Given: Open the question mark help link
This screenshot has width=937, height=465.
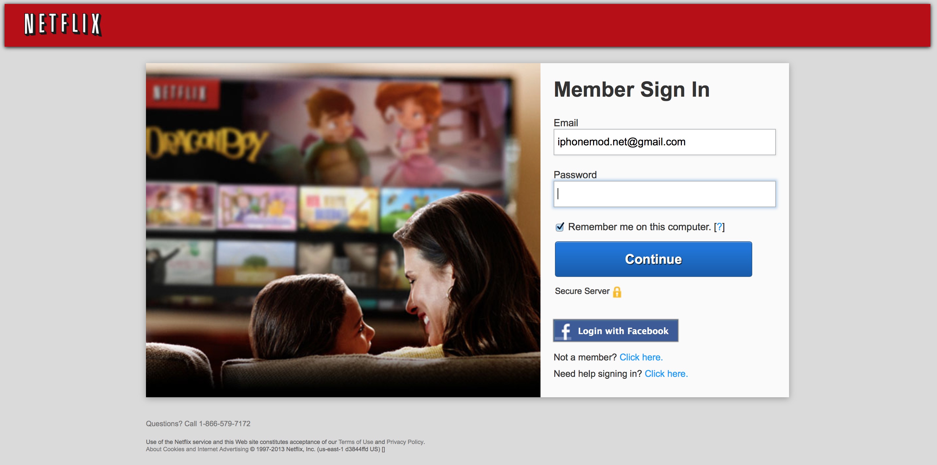Looking at the screenshot, I should (x=719, y=227).
